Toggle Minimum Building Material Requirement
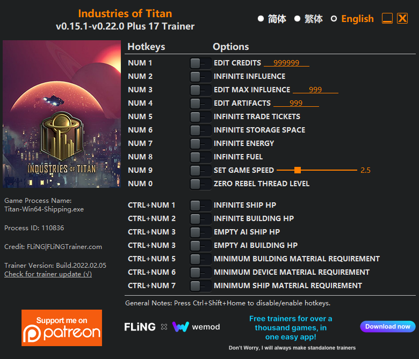 [x=200, y=259]
